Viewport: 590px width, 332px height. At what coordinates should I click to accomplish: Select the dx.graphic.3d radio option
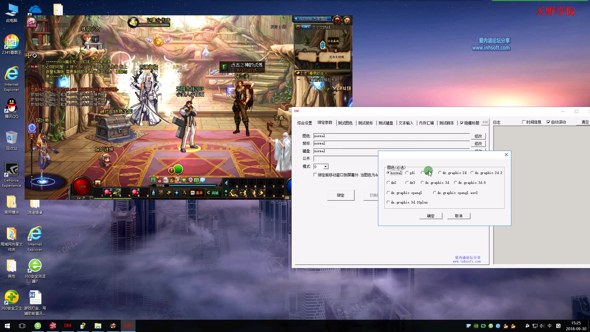[x=423, y=183]
